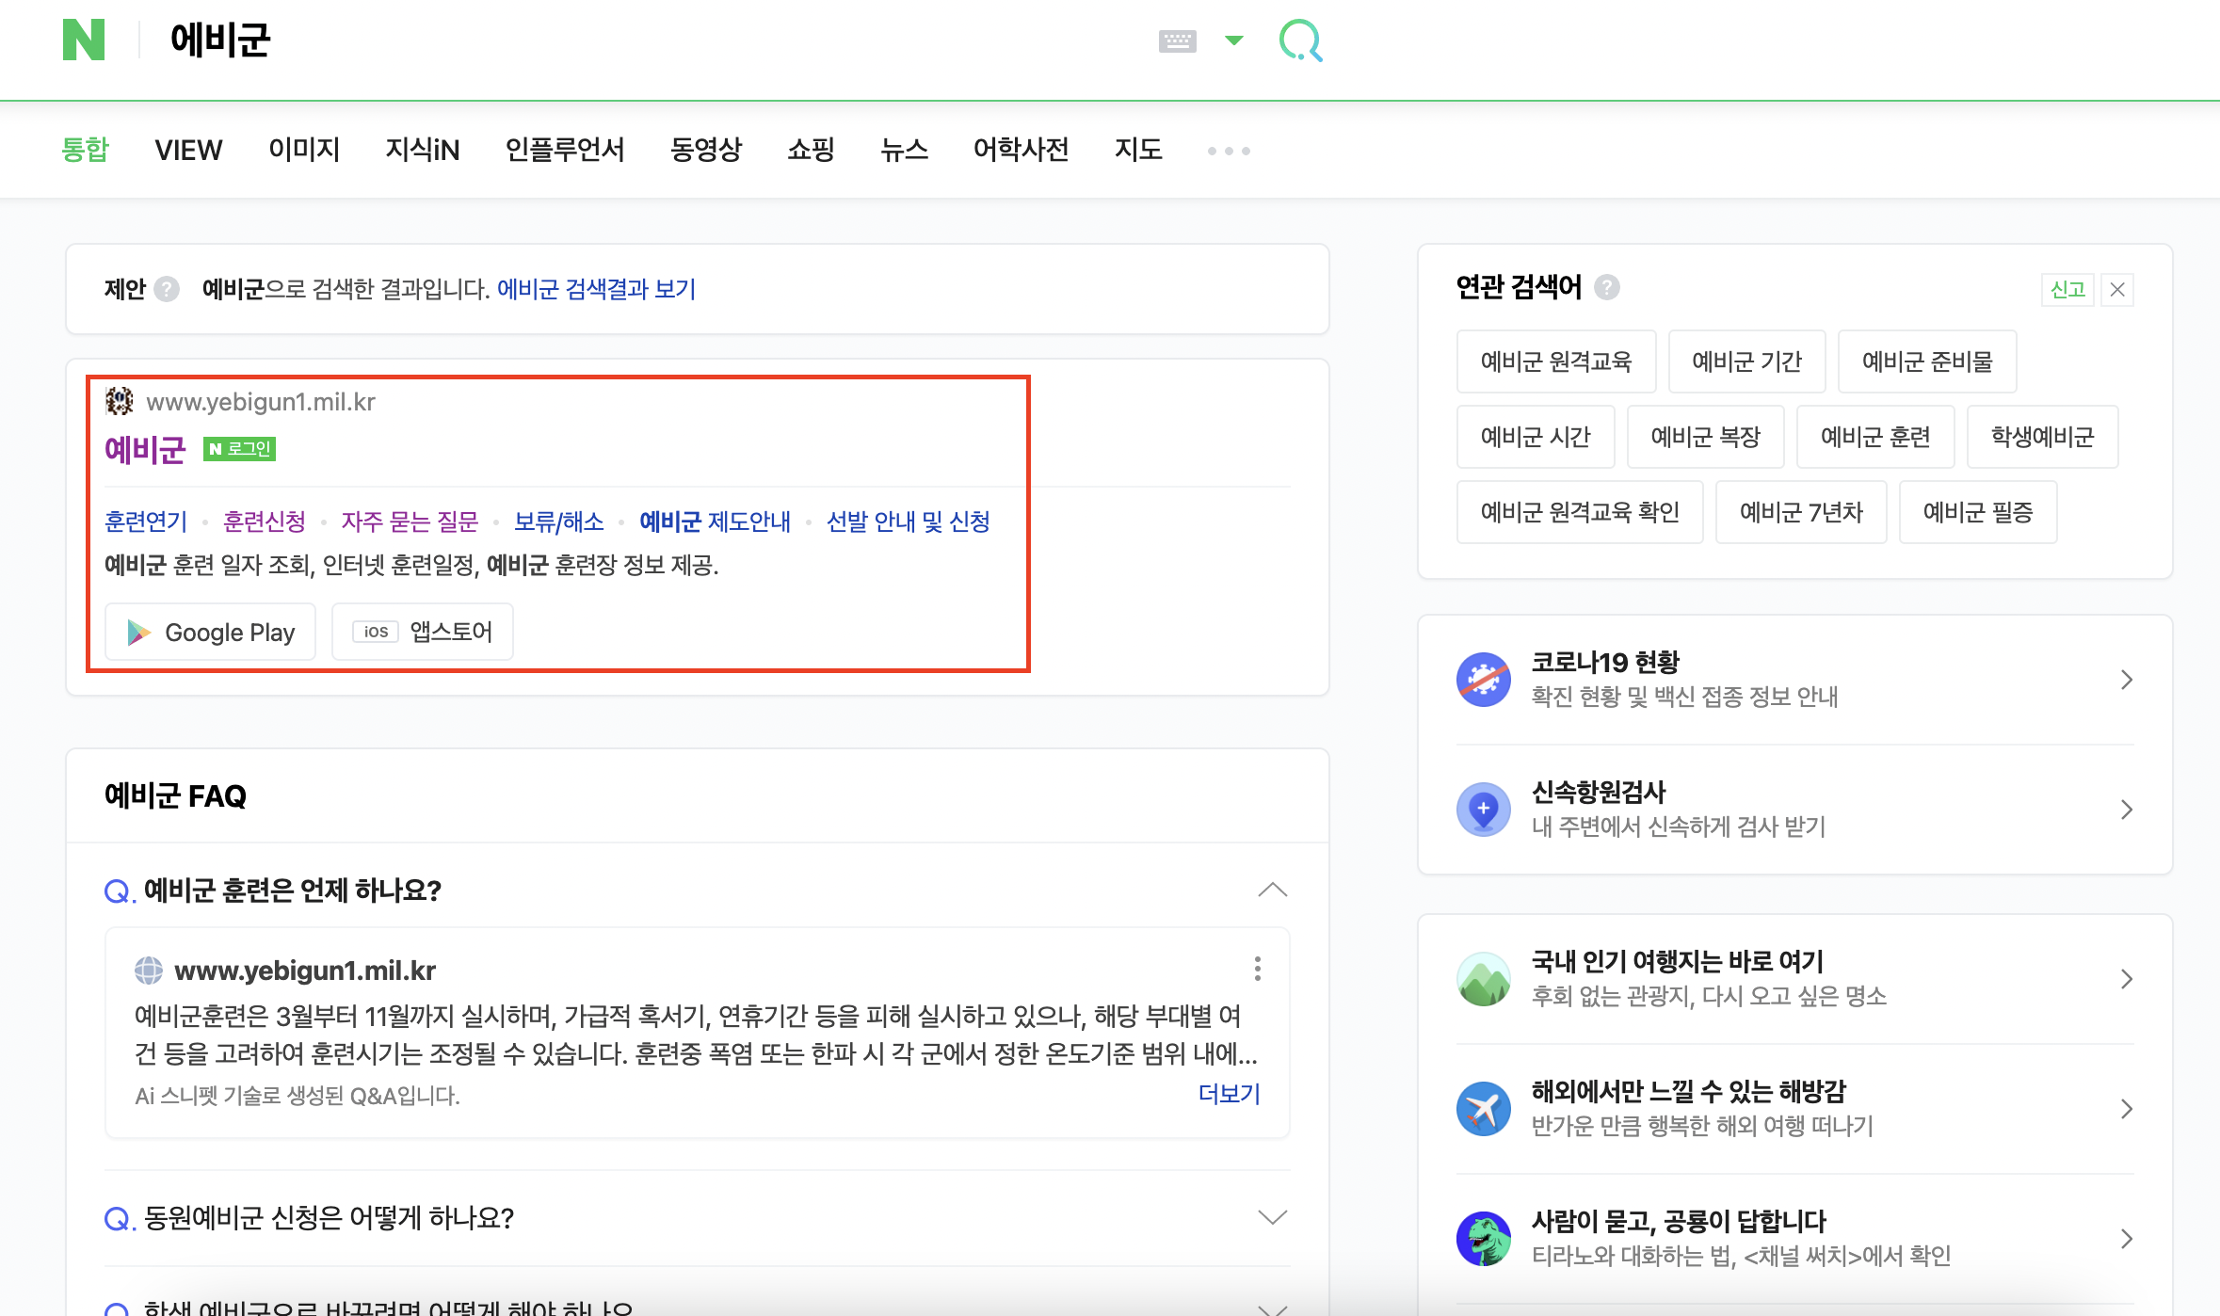
Task: Click the green search magnifier icon
Action: (1300, 40)
